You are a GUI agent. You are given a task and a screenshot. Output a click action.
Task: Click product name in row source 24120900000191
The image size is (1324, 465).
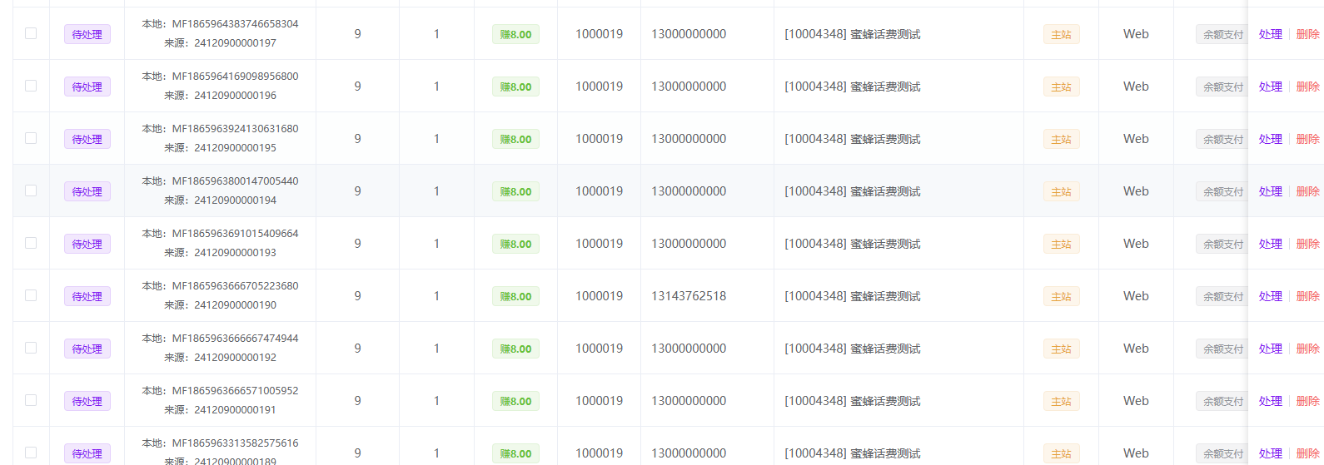click(x=853, y=401)
